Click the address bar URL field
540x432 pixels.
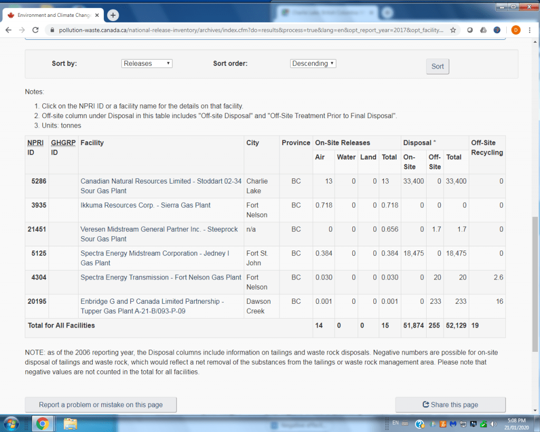(x=248, y=30)
